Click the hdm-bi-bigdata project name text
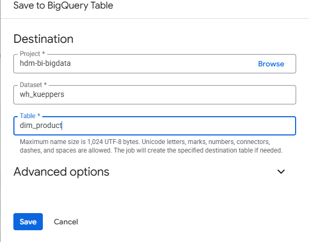 [x=45, y=64]
